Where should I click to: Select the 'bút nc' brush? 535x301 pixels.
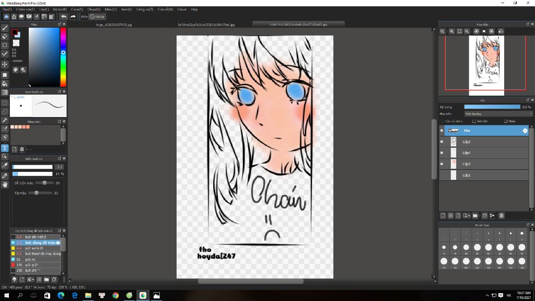[36, 259]
